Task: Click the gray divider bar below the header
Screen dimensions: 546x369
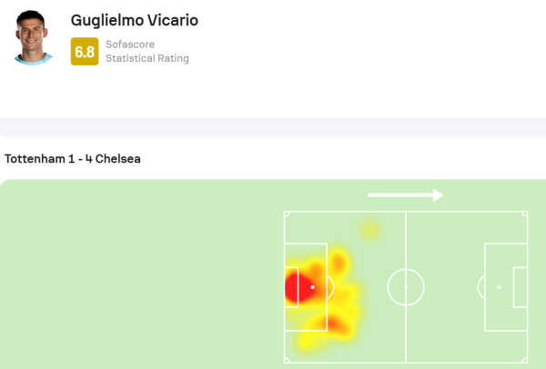Action: coord(273,127)
